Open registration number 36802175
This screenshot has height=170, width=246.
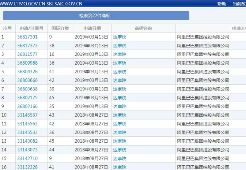pos(27,98)
